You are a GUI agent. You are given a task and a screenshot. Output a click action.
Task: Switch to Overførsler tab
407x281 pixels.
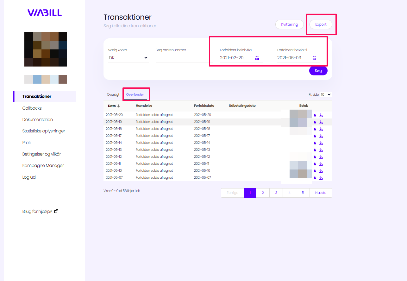135,94
